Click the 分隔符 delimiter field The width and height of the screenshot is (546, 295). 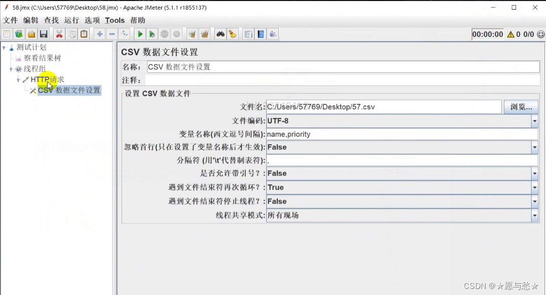coord(402,160)
